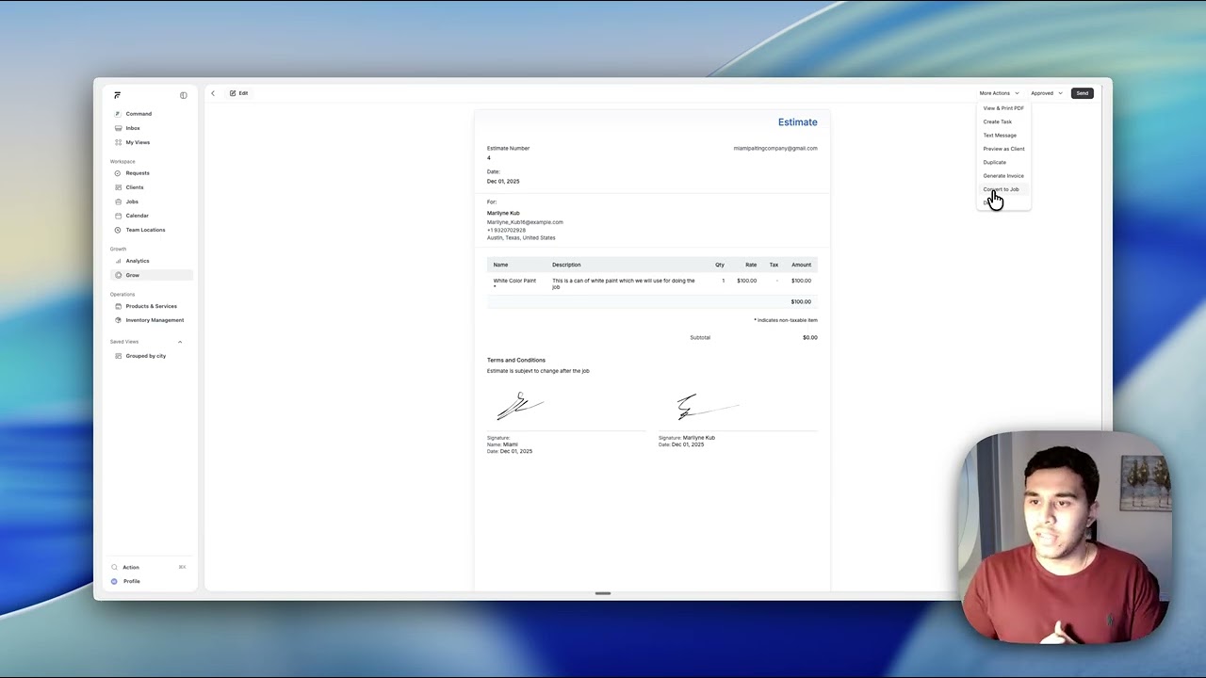1206x678 pixels.
Task: Click the Send button
Action: tap(1083, 93)
